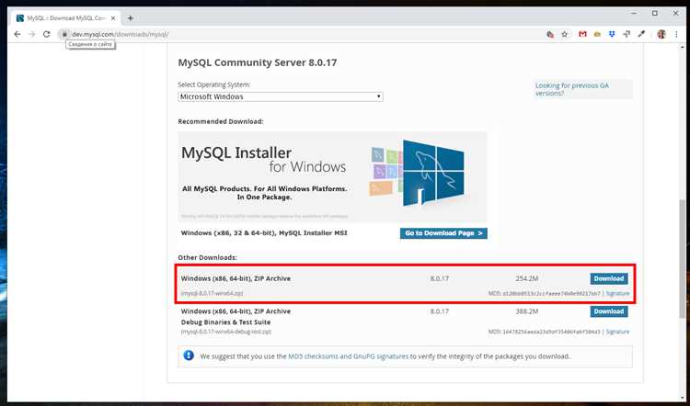Open Looking for previous GA versions link
This screenshot has width=690, height=406.
tap(571, 89)
